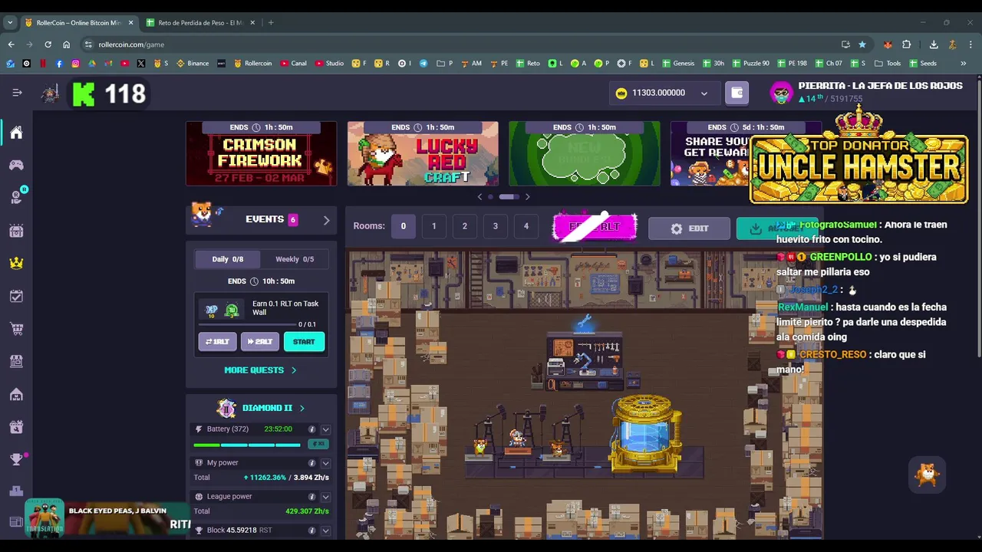The height and width of the screenshot is (552, 982).
Task: Open the balance currency dropdown
Action: point(704,94)
